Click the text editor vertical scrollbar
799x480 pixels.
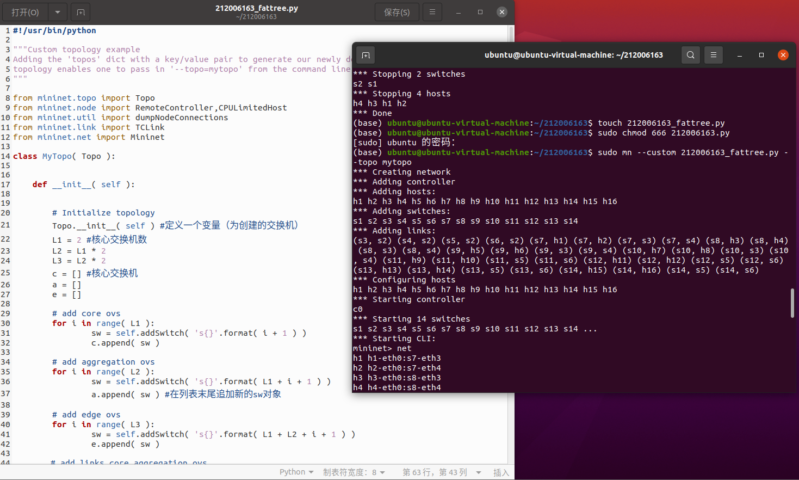point(511,245)
